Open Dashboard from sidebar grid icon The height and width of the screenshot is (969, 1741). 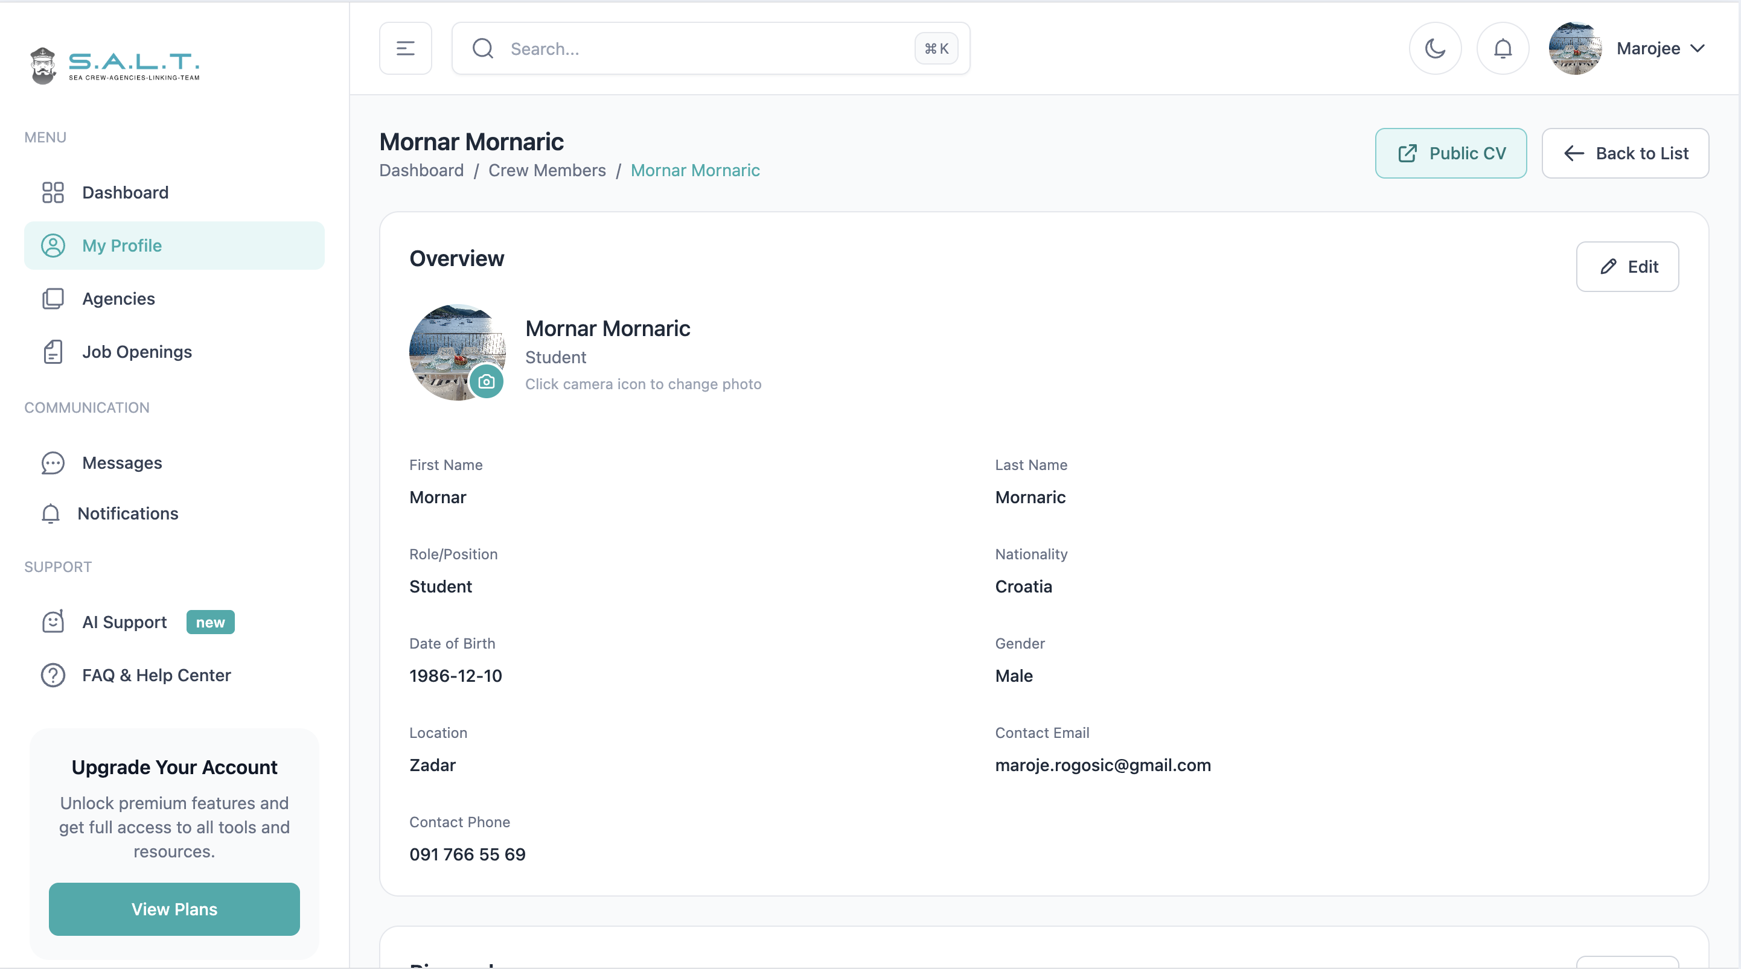tap(53, 192)
